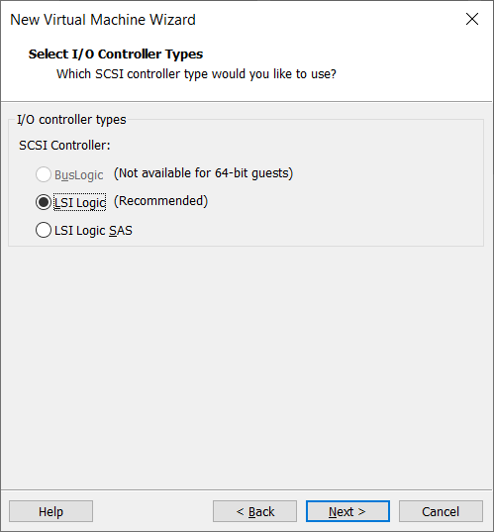Click the Which SCSI controller type question text
Screen dimensions: 494x532
[196, 74]
